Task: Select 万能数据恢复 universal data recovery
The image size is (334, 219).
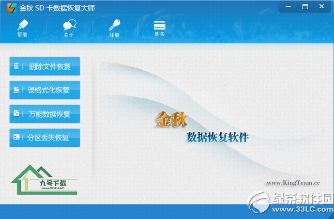Action: click(x=45, y=114)
